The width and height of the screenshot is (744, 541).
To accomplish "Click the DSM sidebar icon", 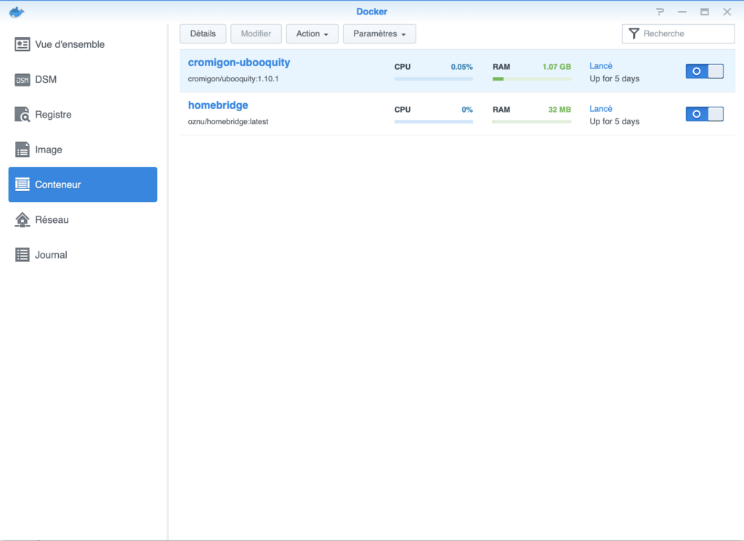I will [23, 80].
